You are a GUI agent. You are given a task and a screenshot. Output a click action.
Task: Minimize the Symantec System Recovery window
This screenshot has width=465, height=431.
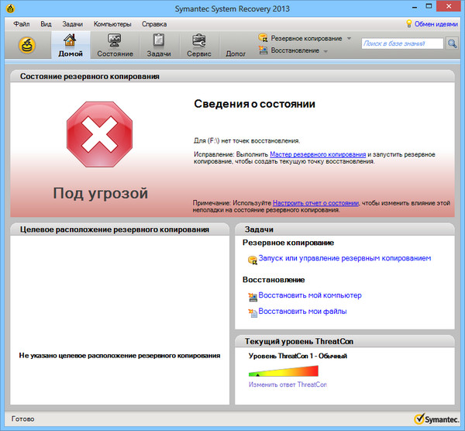pos(415,6)
